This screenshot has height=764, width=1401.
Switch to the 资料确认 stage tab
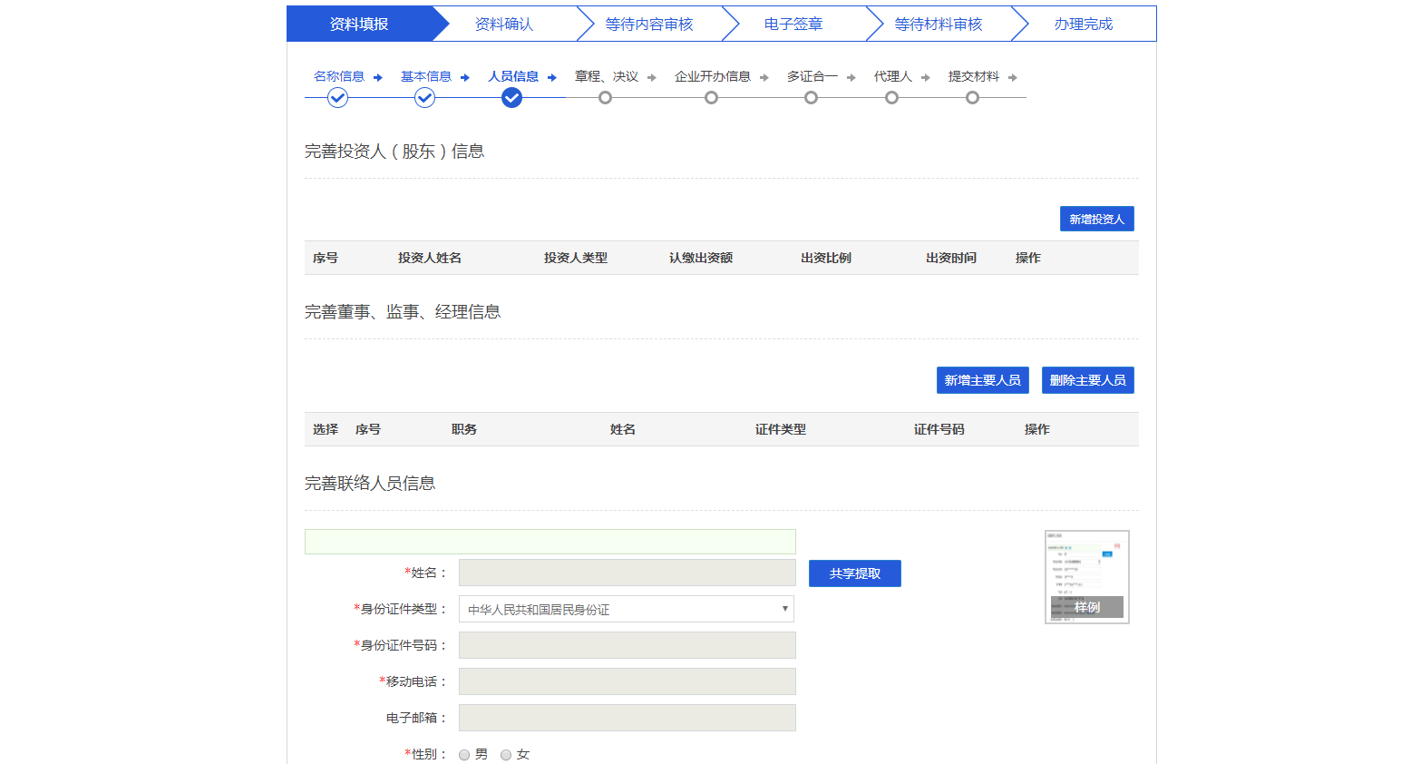504,24
